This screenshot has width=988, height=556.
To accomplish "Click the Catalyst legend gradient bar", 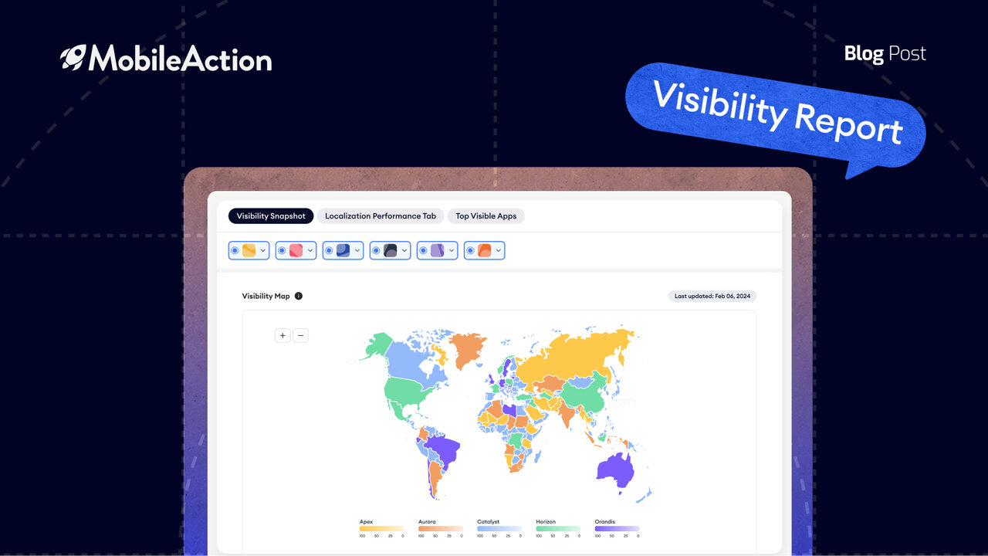I will pyautogui.click(x=499, y=528).
